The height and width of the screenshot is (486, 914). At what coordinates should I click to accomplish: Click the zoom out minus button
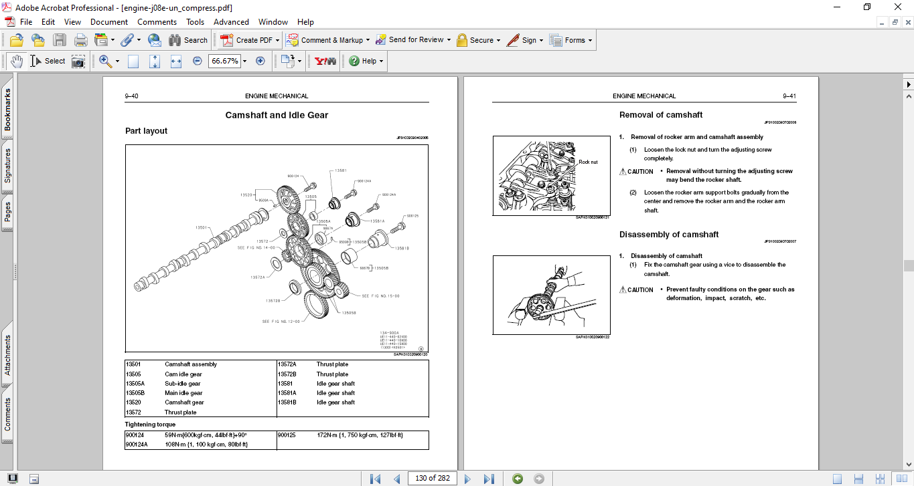(x=198, y=61)
